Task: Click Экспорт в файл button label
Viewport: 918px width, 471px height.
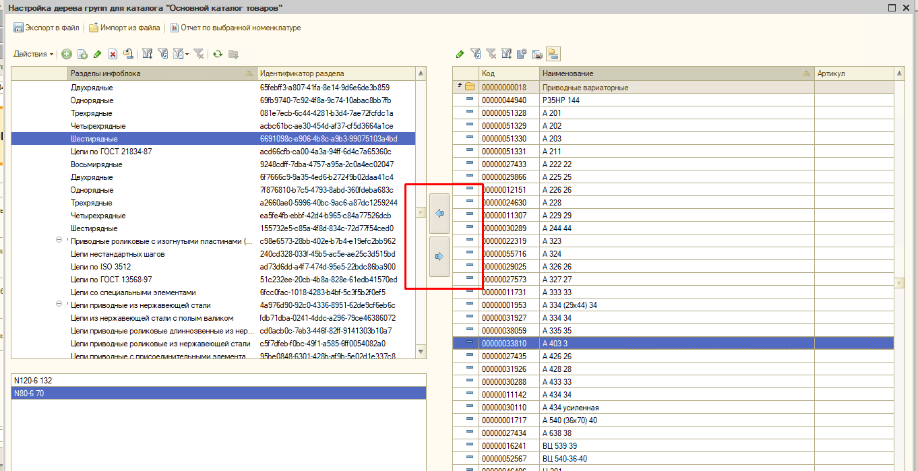Action: [52, 28]
